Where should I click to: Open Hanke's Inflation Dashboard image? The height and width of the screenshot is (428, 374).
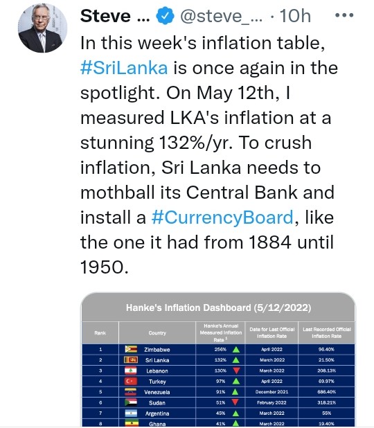[x=218, y=359]
